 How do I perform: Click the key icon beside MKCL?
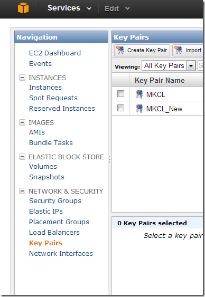pyautogui.click(x=139, y=94)
